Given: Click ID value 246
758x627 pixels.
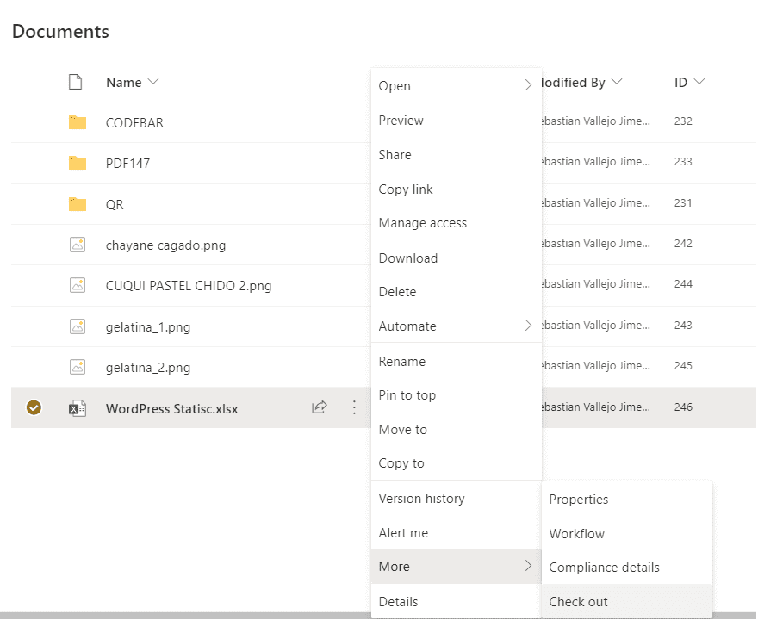Looking at the screenshot, I should coord(683,407).
